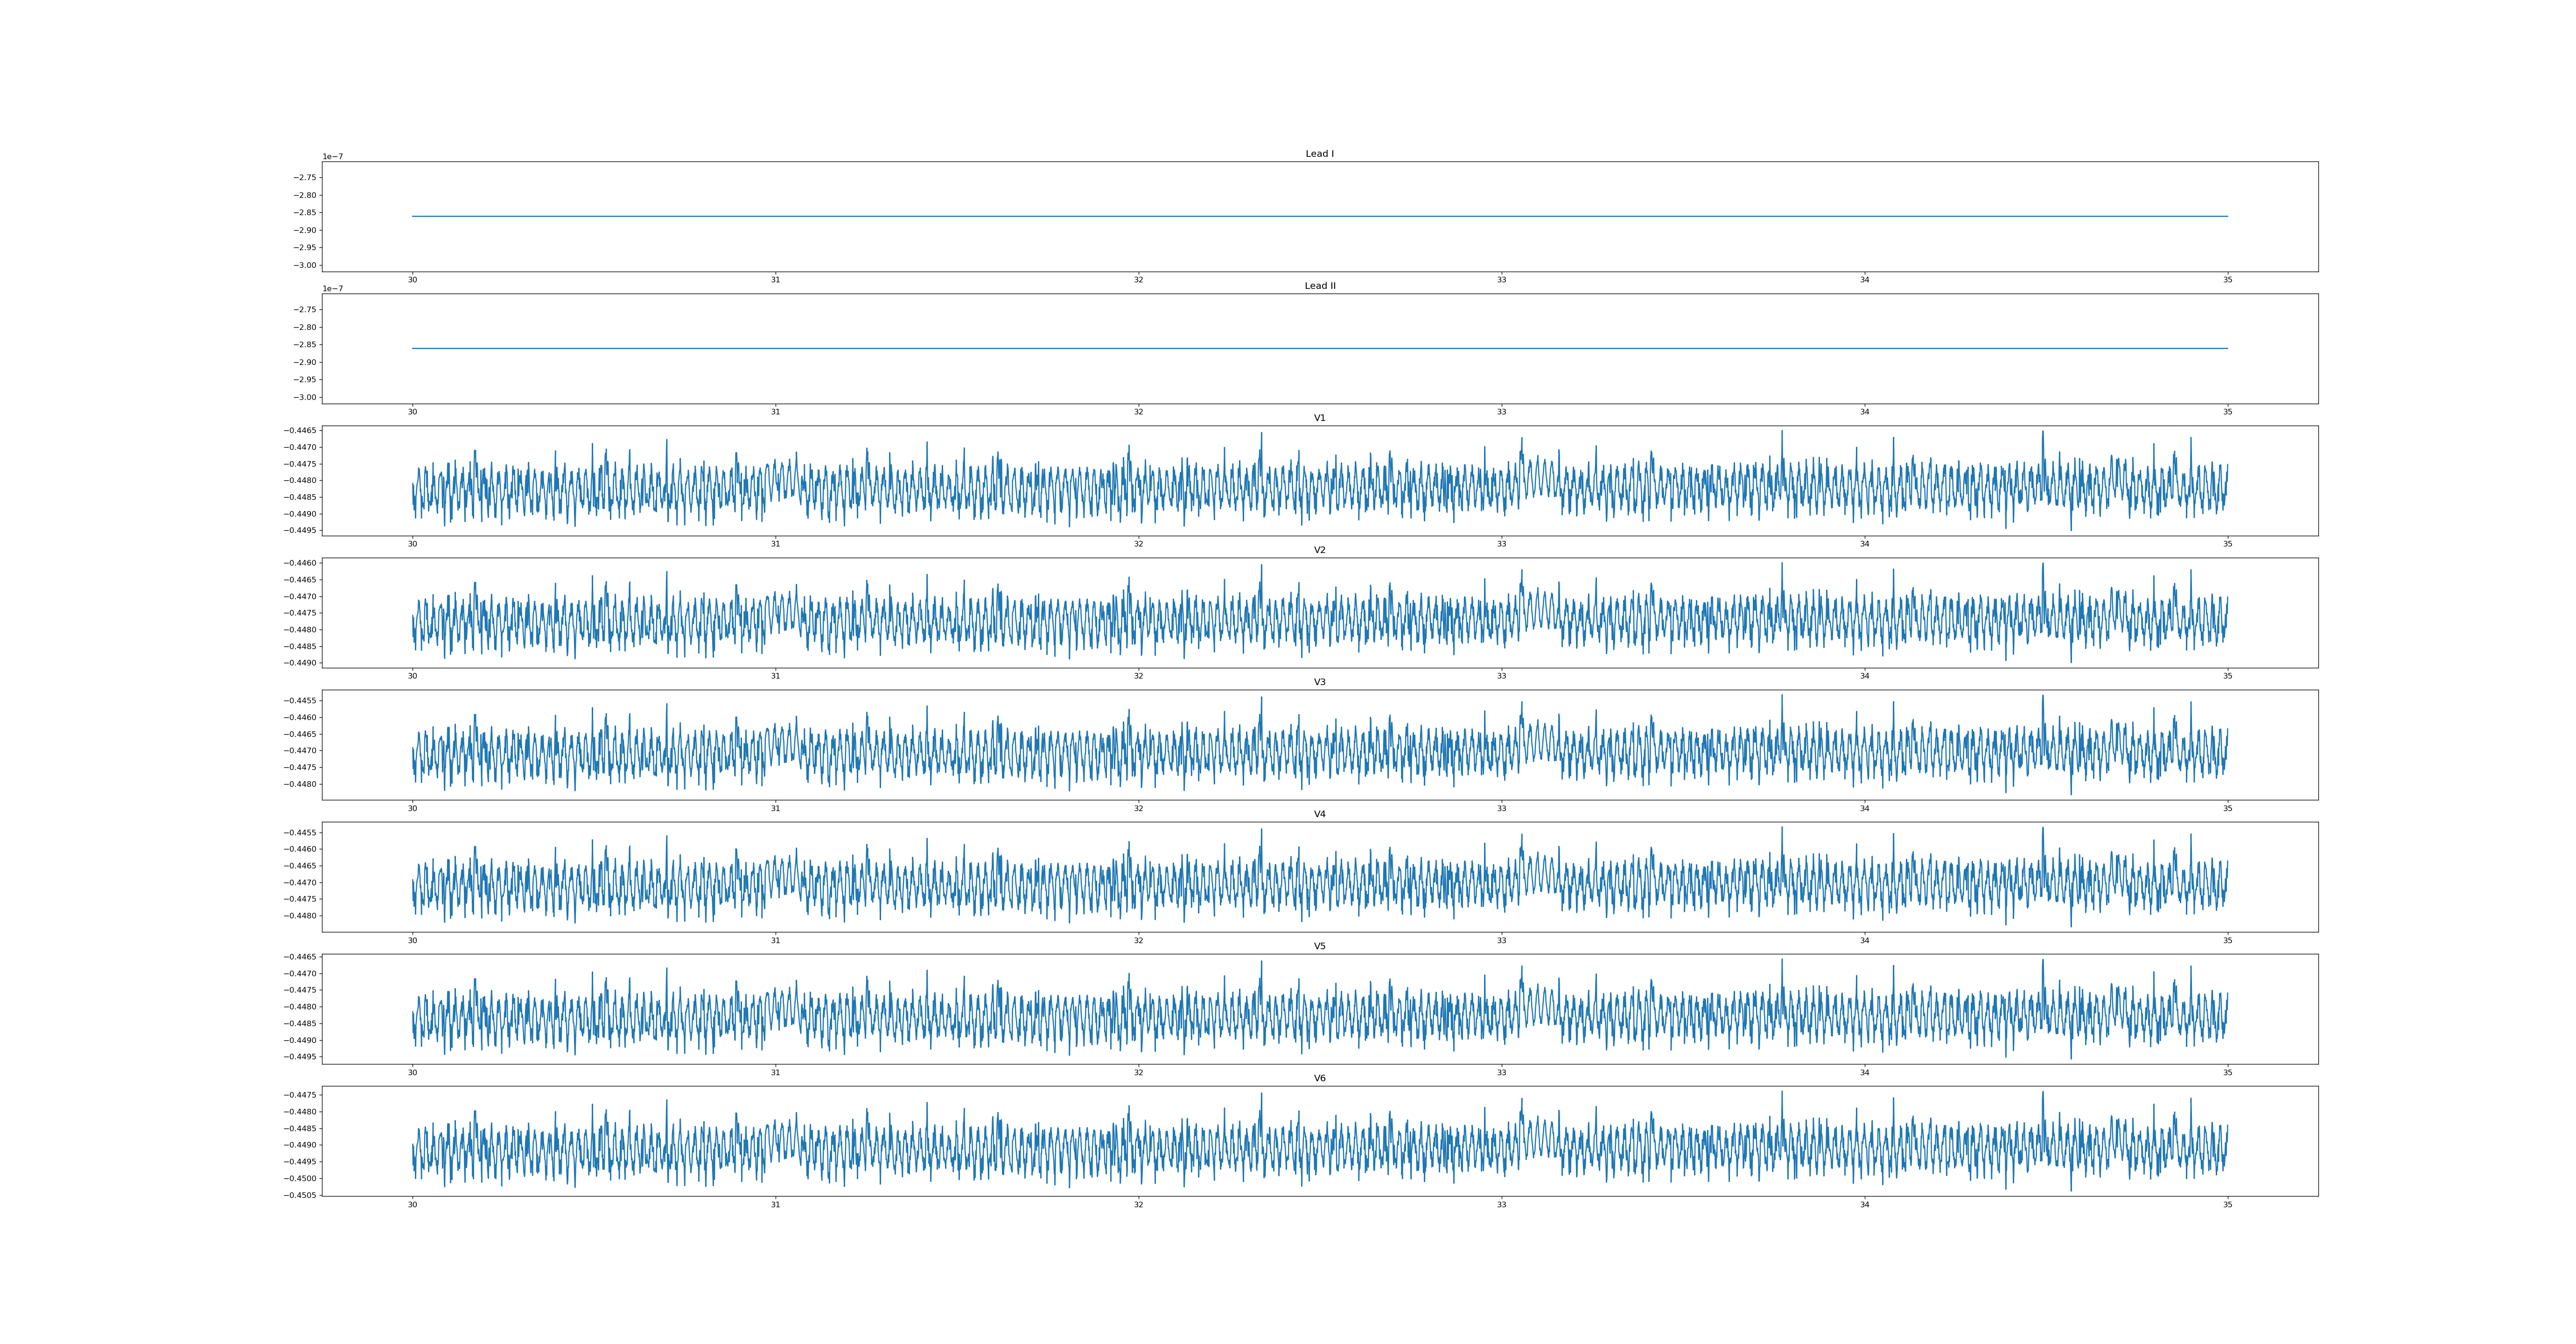Click x-axis tick 35 below the V6 plot
Screen dimensions: 2576x1344
point(2227,1205)
